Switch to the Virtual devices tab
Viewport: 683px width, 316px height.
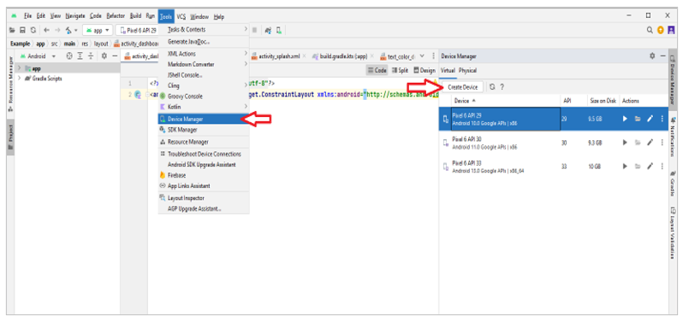[448, 70]
